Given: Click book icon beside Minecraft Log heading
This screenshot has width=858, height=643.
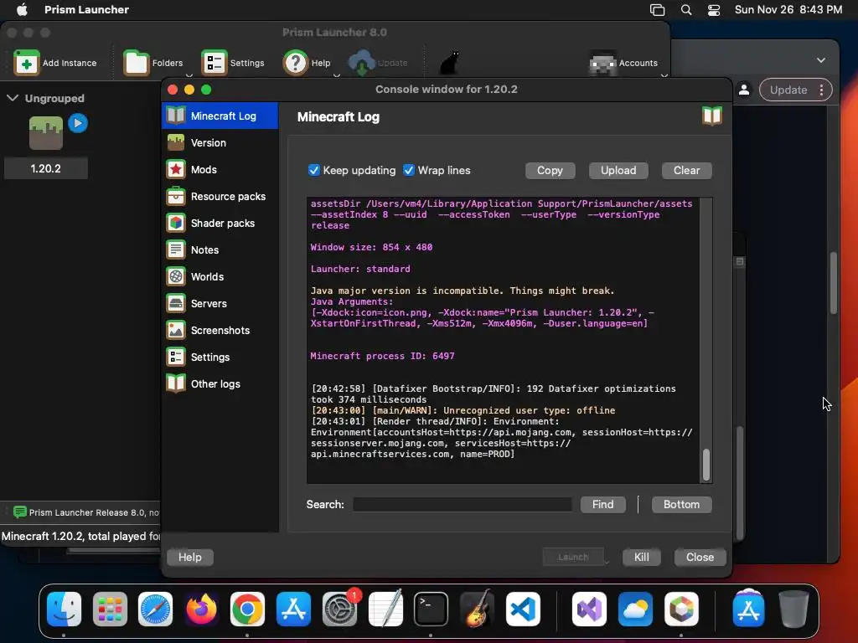Looking at the screenshot, I should [712, 116].
